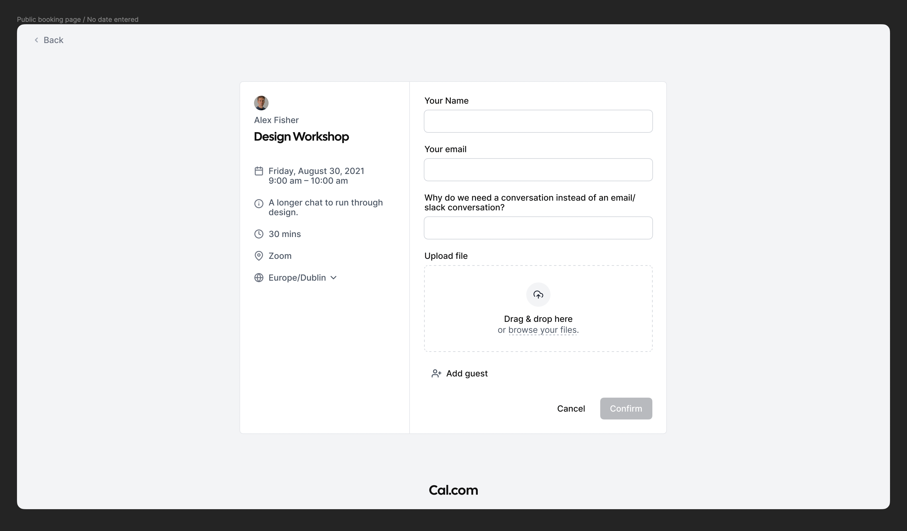This screenshot has width=907, height=531.
Task: Click the add guest person-plus icon
Action: pyautogui.click(x=436, y=373)
